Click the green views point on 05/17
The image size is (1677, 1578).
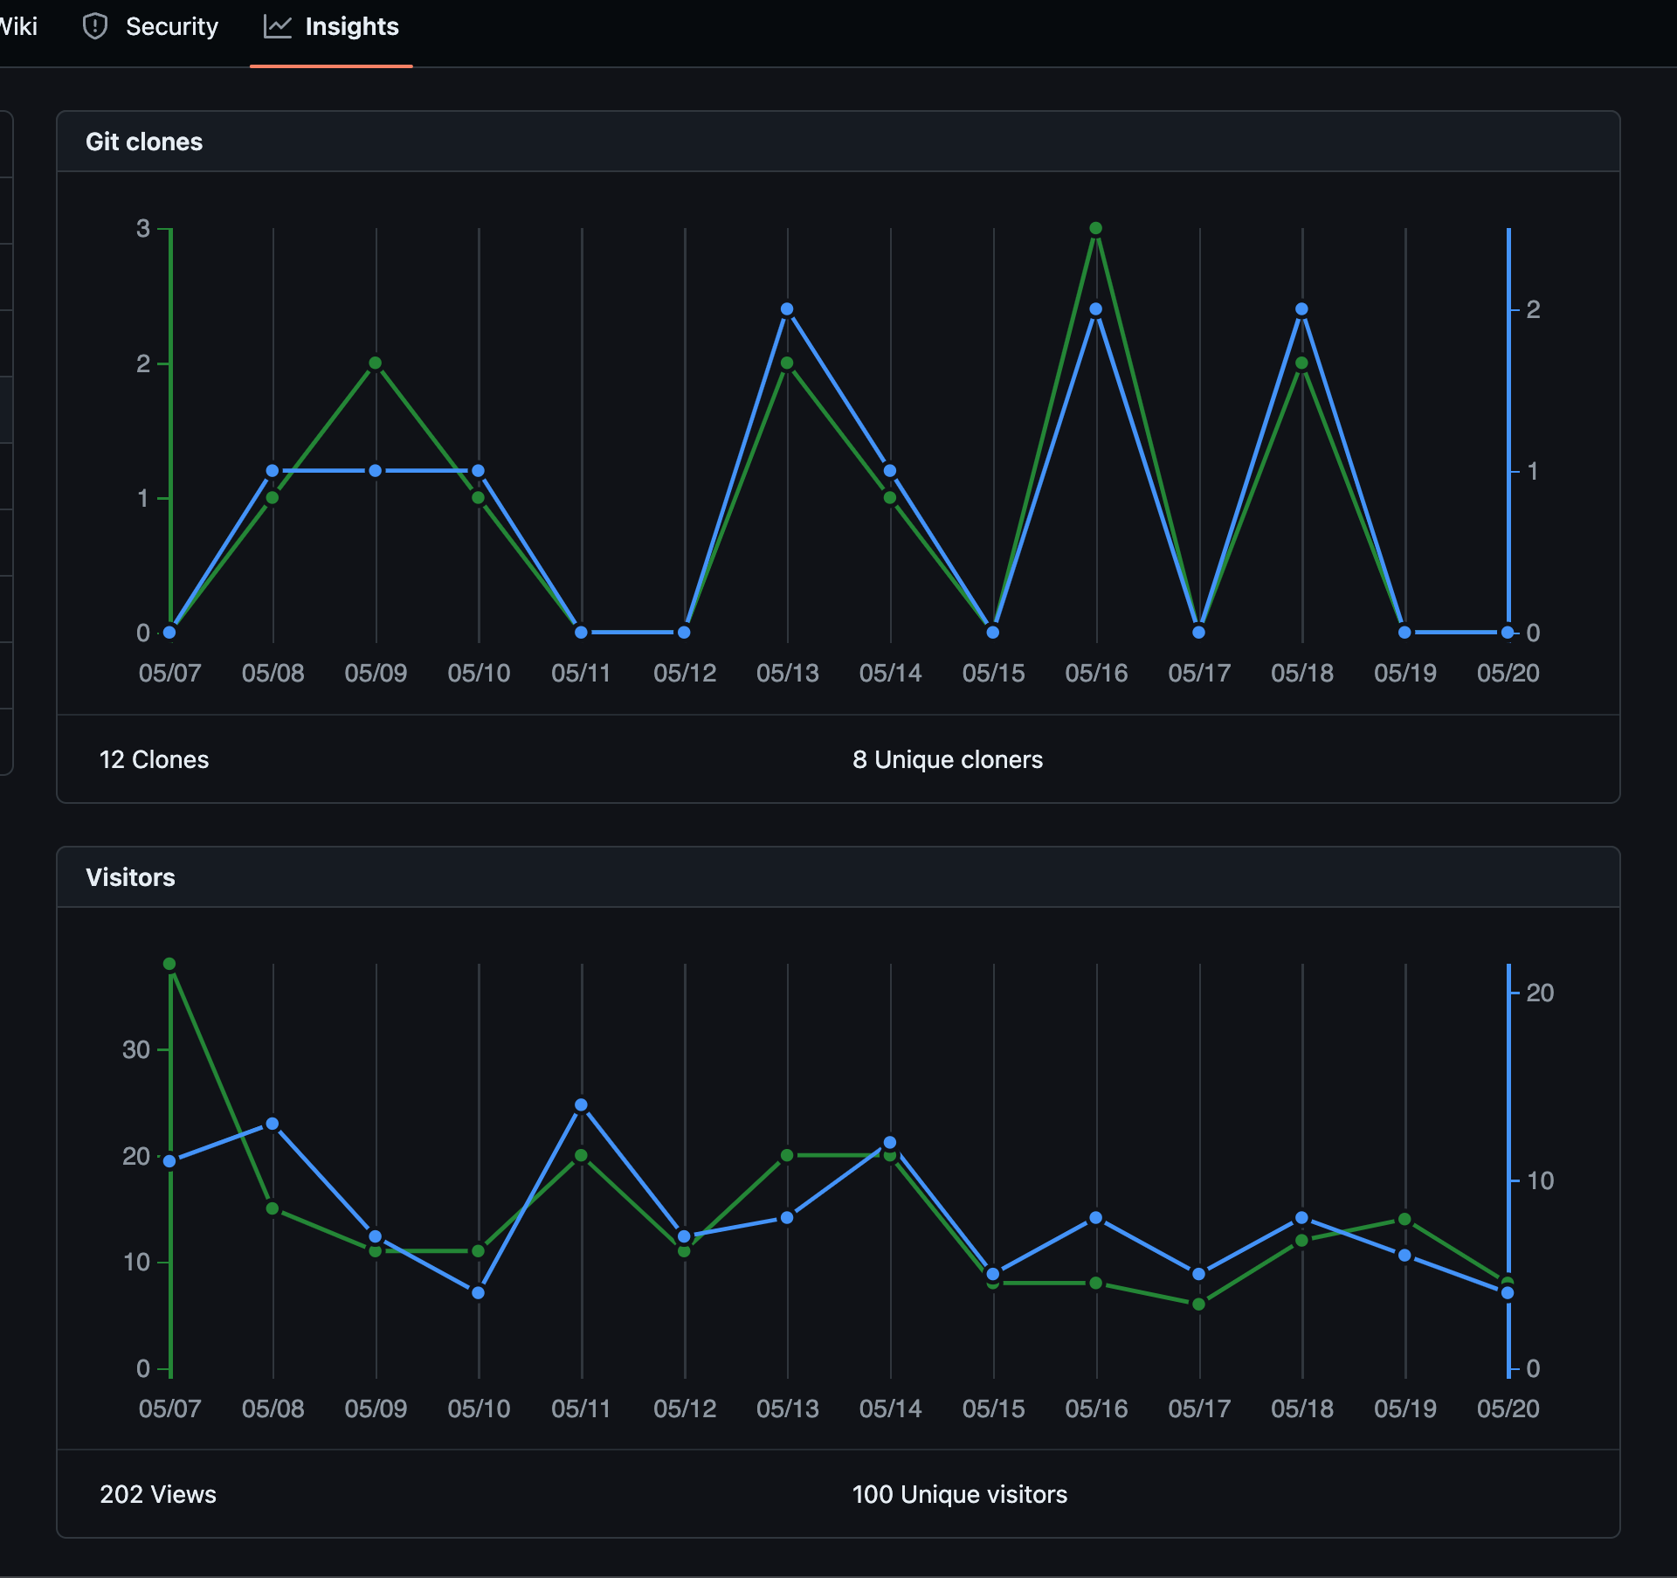[x=1199, y=1304]
